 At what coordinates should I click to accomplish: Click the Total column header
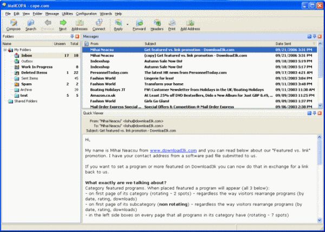click(74, 44)
